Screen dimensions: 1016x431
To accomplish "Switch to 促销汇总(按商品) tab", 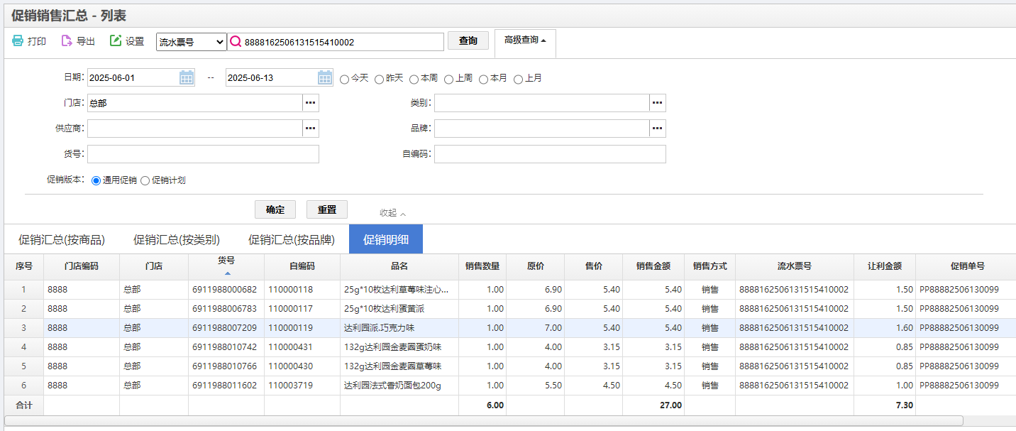I will [x=62, y=239].
